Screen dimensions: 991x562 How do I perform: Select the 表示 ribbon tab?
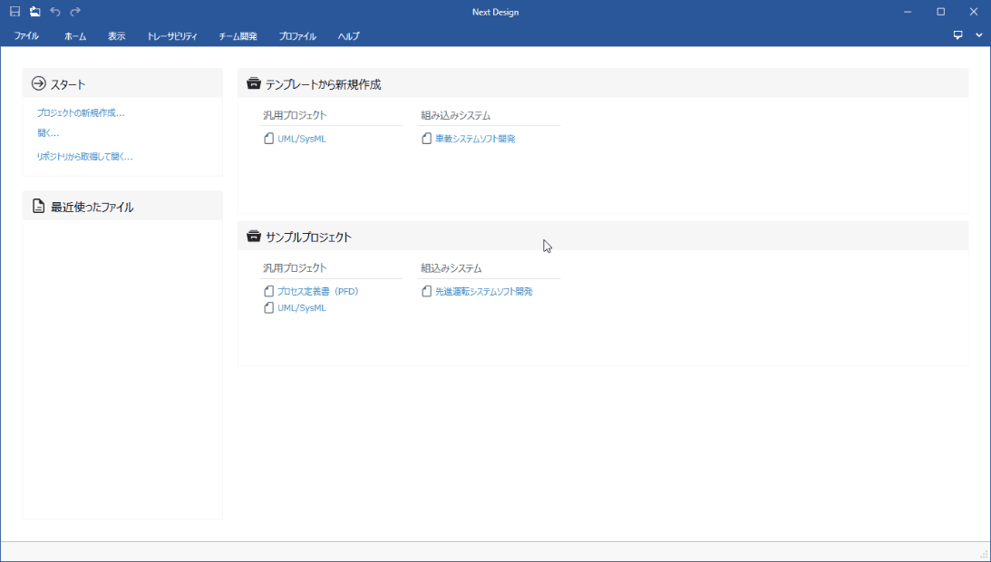click(x=116, y=36)
